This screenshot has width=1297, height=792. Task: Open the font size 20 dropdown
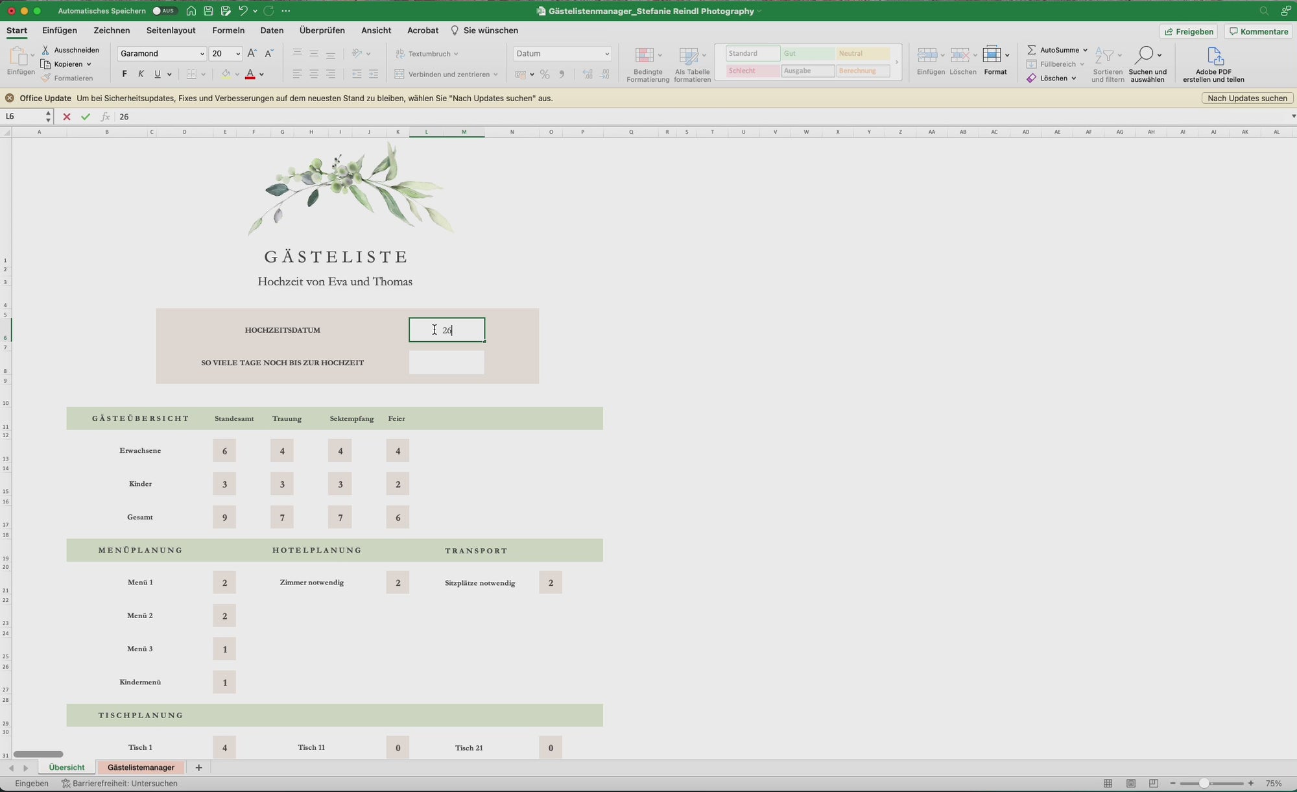(238, 54)
